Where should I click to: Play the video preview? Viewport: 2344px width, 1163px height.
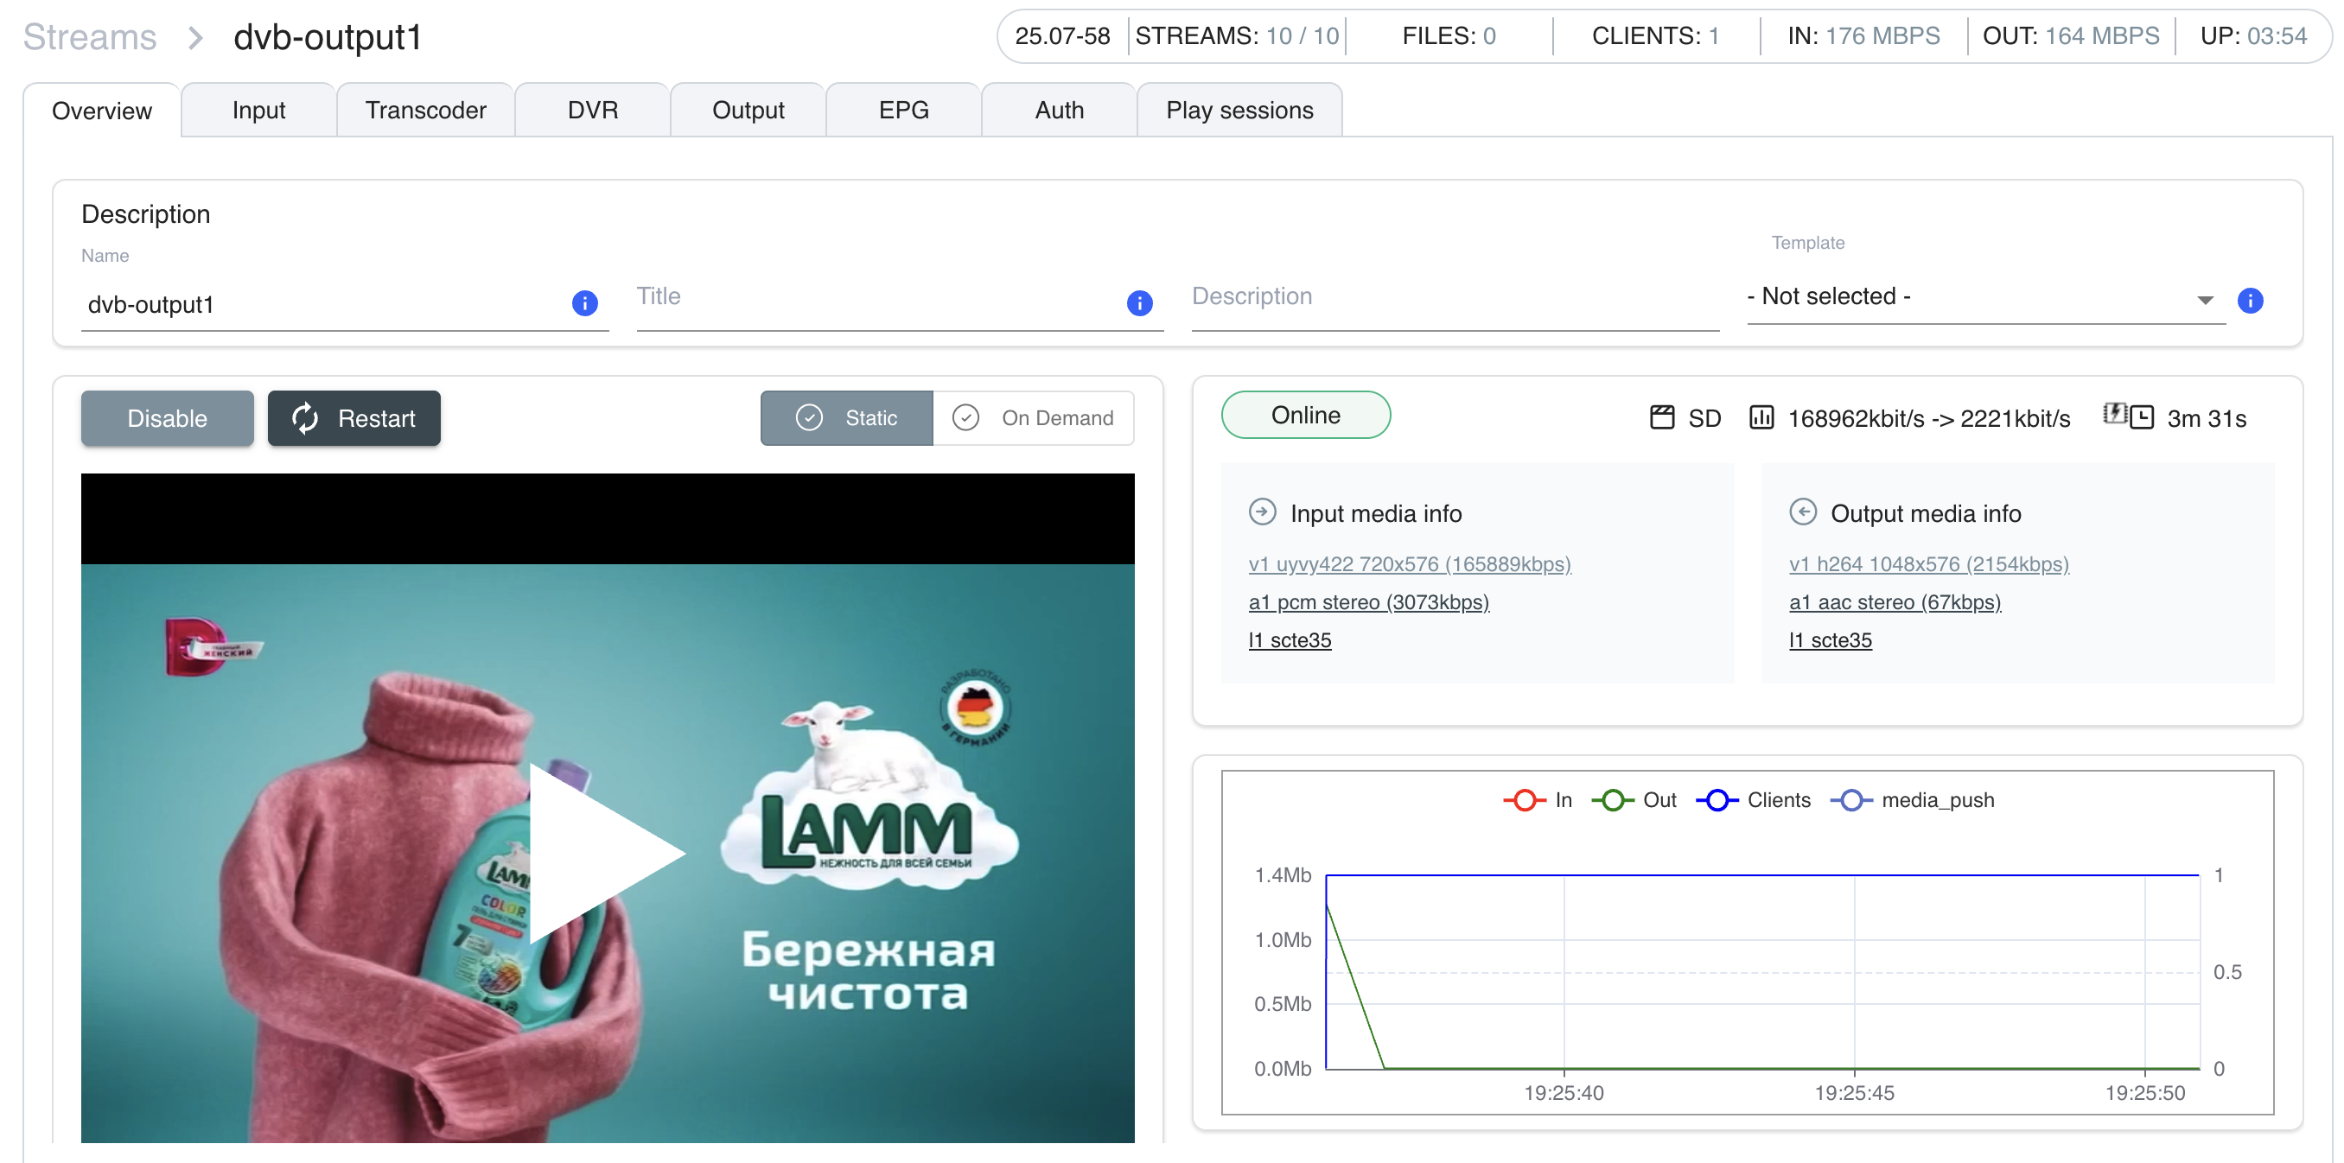coord(607,853)
